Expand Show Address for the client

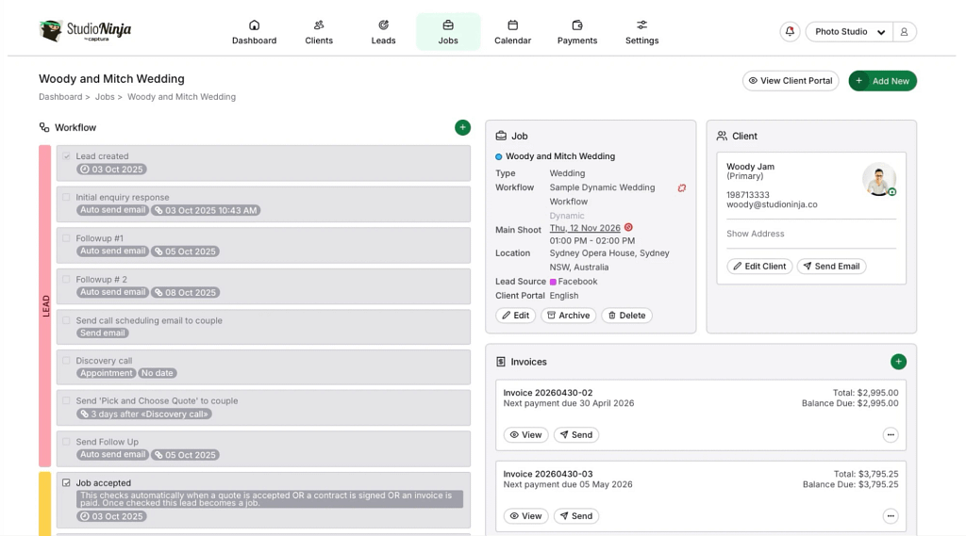(x=756, y=234)
